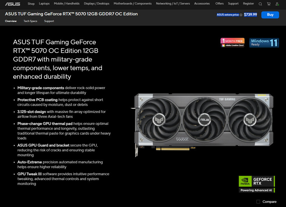The height and width of the screenshot is (207, 286).
Task: Open the Mobile / Handhelds menu
Action: click(67, 4)
